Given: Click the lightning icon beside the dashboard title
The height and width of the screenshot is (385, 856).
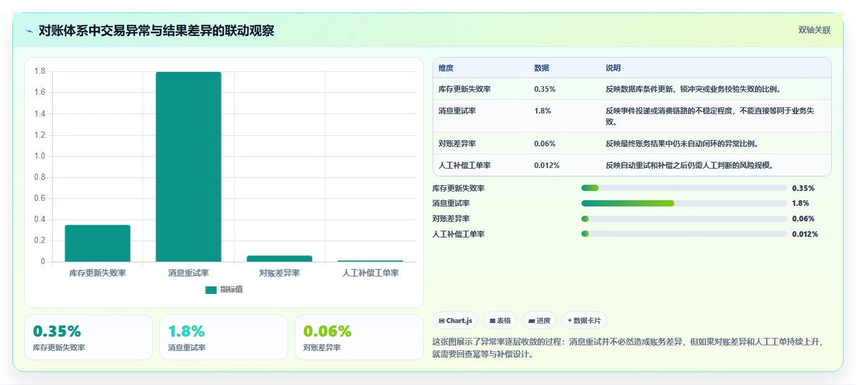Looking at the screenshot, I should (x=29, y=30).
